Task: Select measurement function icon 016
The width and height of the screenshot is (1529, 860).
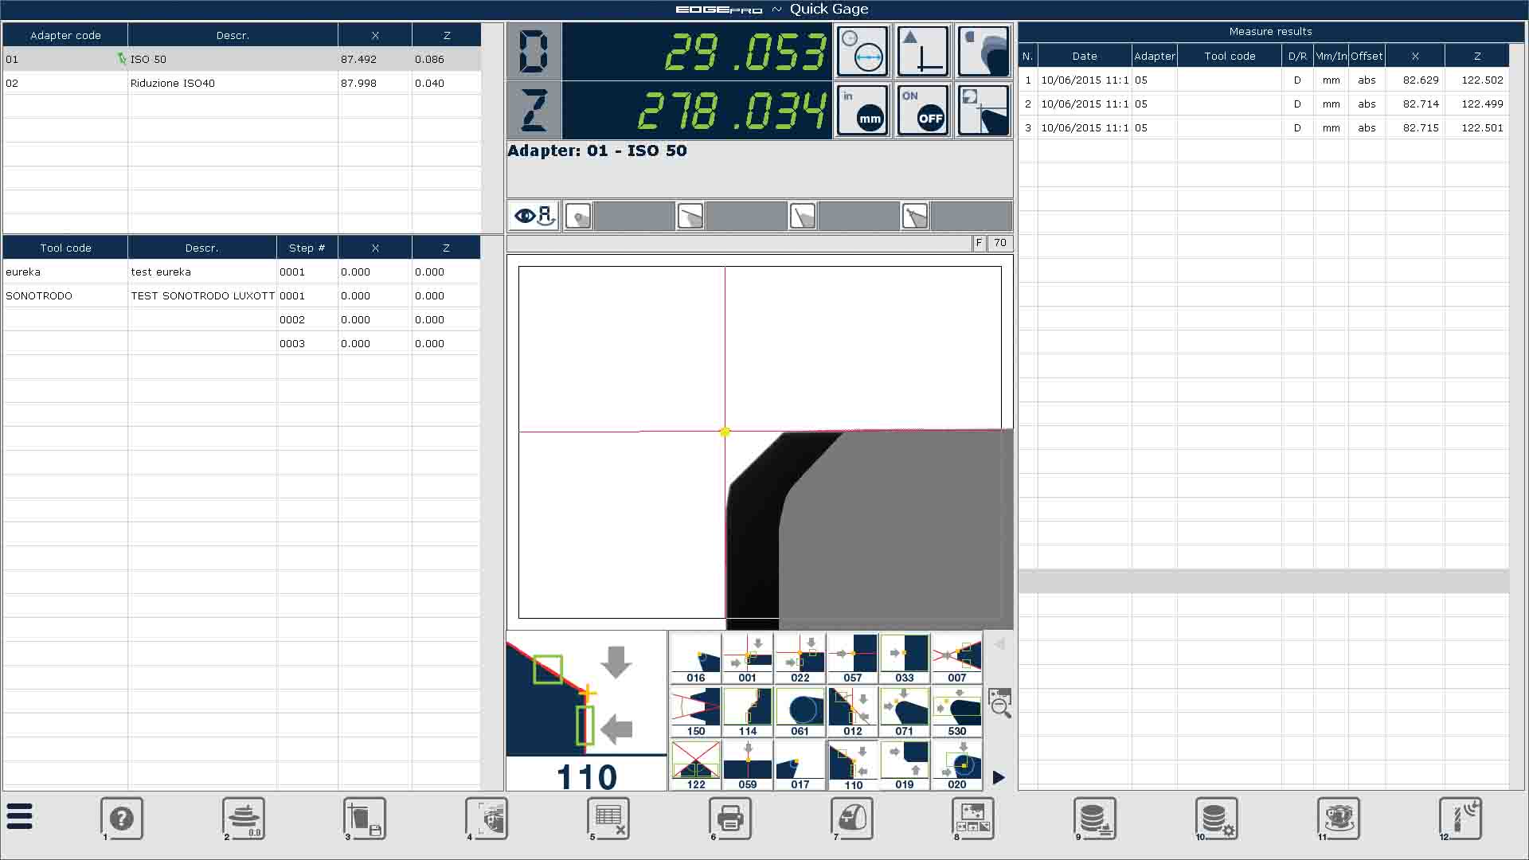Action: pos(695,659)
